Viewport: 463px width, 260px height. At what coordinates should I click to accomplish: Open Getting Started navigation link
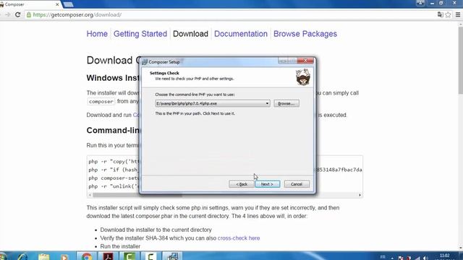140,34
